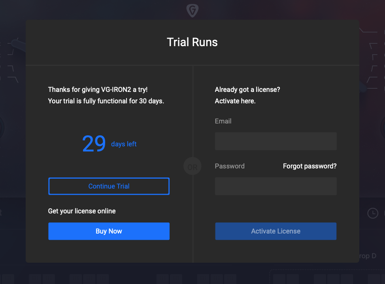
Task: Click the Email field label
Action: (x=223, y=121)
